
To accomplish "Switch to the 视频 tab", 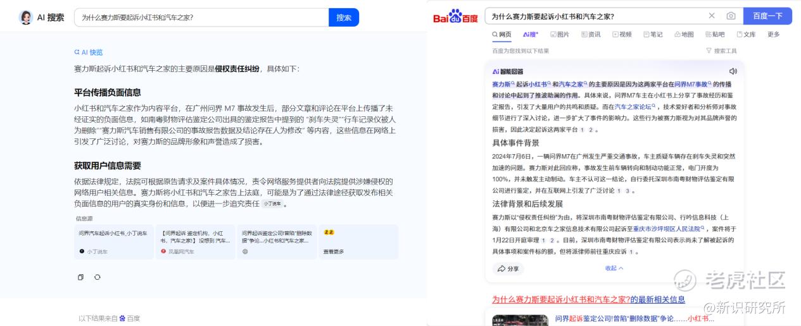I will pos(622,35).
